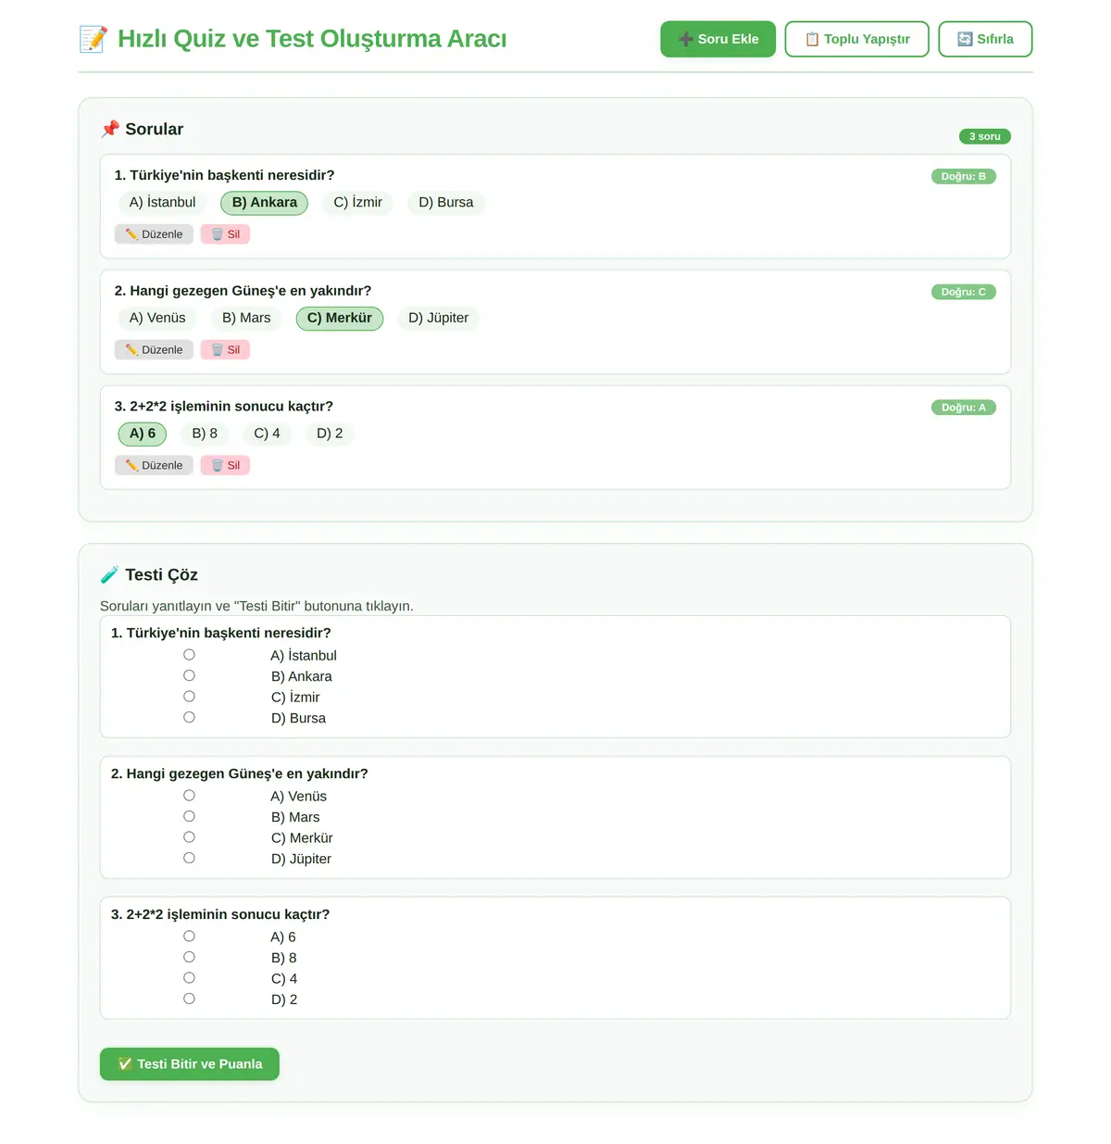This screenshot has width=1111, height=1144.
Task: Choose radio option C) İzmir
Action: pyautogui.click(x=189, y=697)
